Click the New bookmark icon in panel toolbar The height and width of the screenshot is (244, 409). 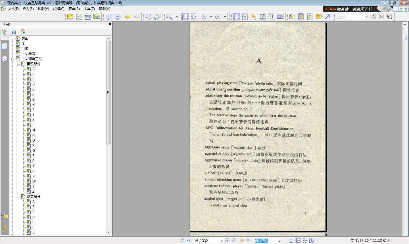23,32
